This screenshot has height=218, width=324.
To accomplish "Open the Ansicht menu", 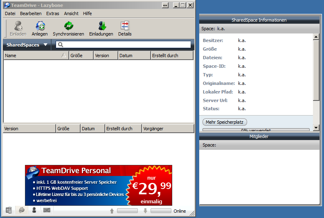I will coord(71,13).
